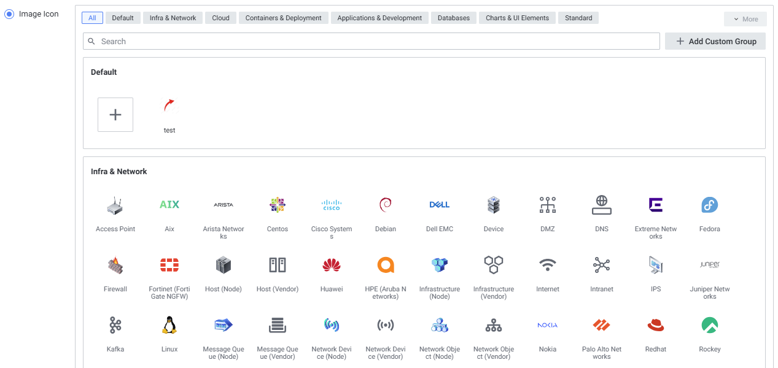The width and height of the screenshot is (778, 368).
Task: Select the DNS icon
Action: click(x=601, y=205)
